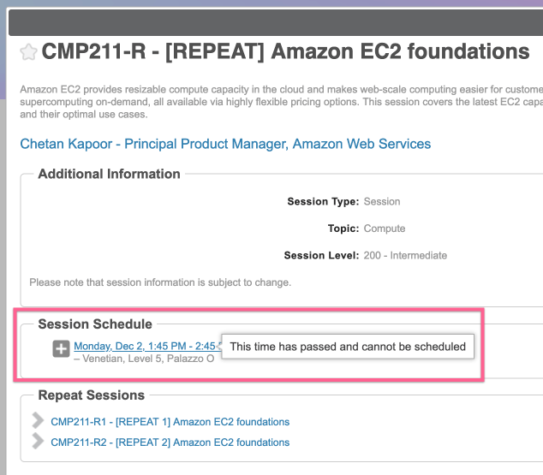
Task: Click the dark gray top header bar
Action: 276,22
